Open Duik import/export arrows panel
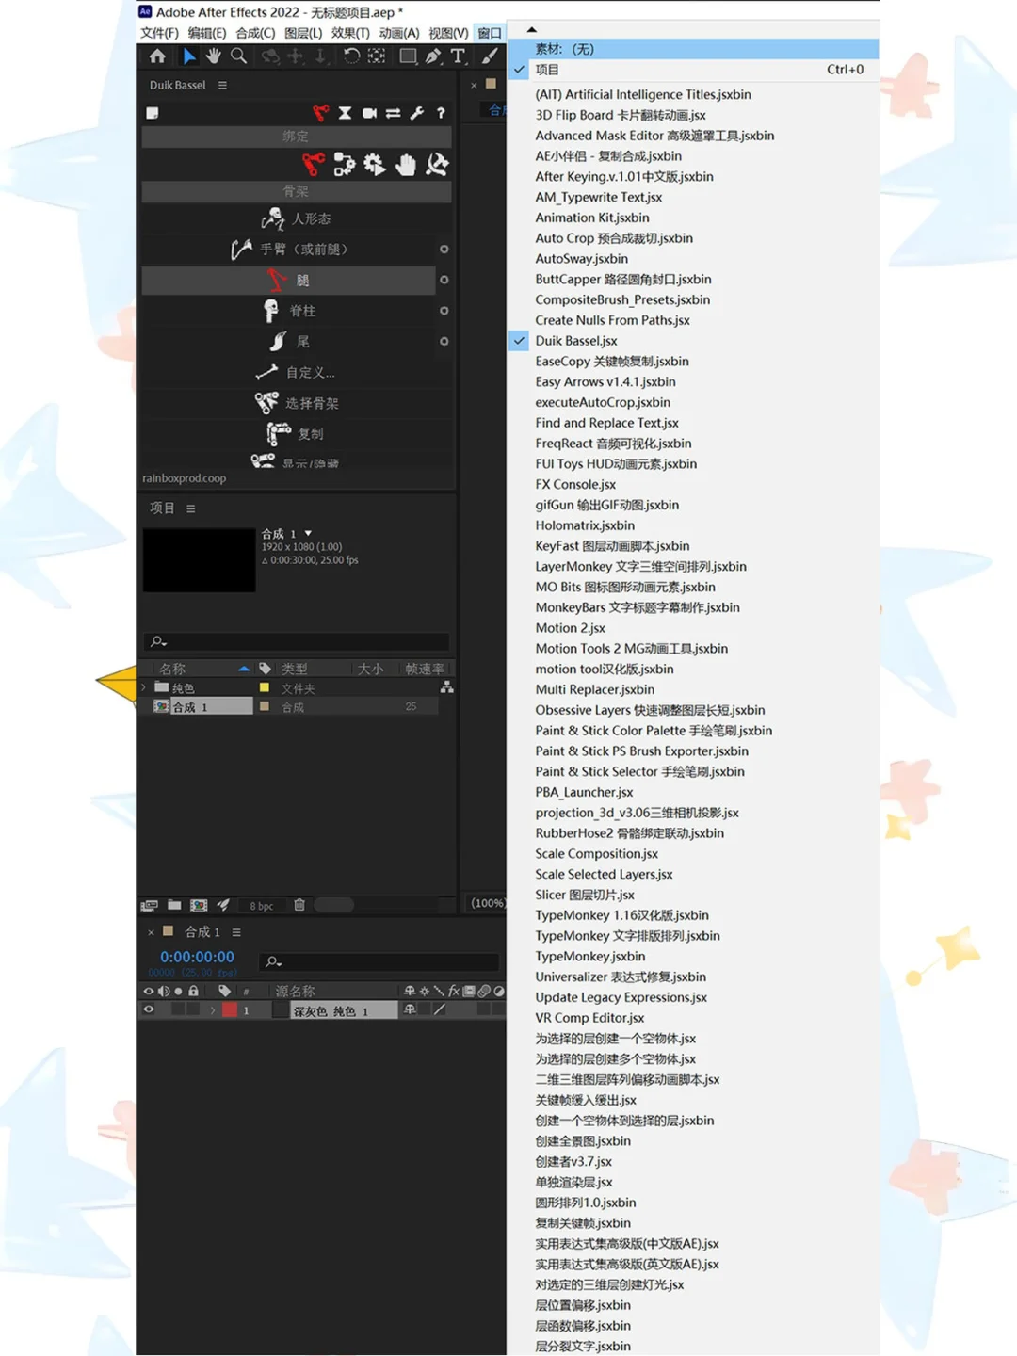Image resolution: width=1017 pixels, height=1356 pixels. (x=393, y=113)
